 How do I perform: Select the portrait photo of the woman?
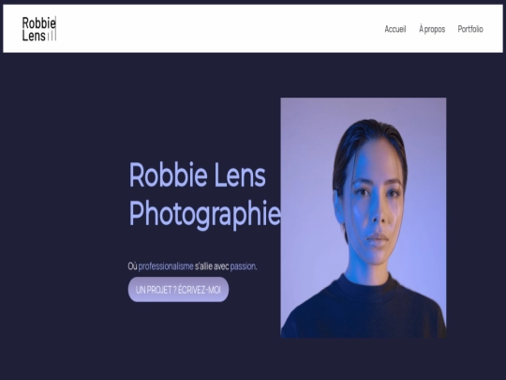[364, 218]
